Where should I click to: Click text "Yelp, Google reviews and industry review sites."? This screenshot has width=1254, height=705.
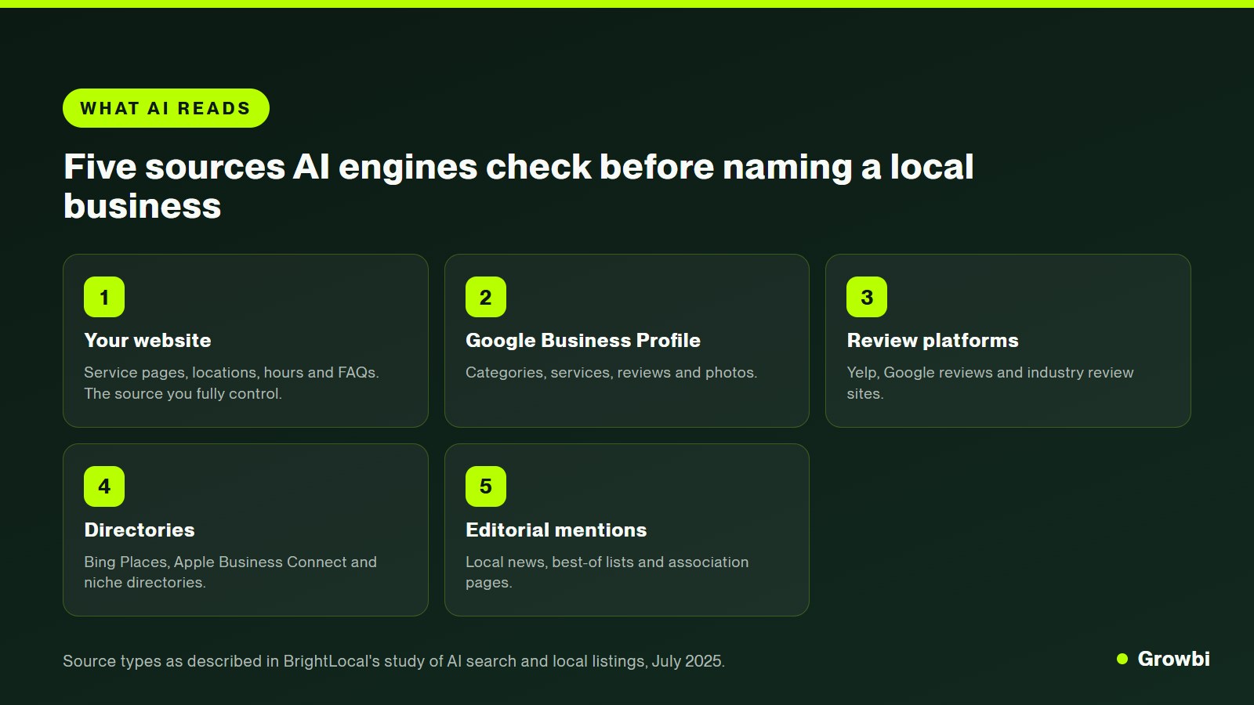[991, 383]
